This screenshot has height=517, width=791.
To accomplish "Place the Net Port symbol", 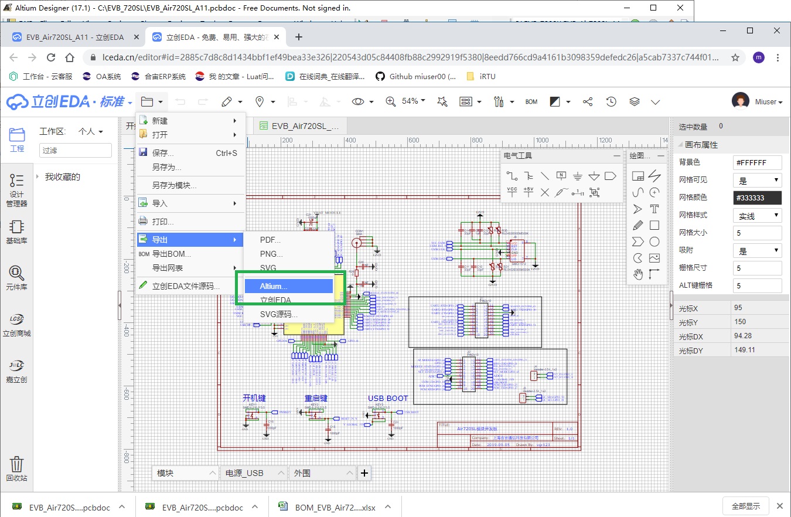I will point(611,175).
